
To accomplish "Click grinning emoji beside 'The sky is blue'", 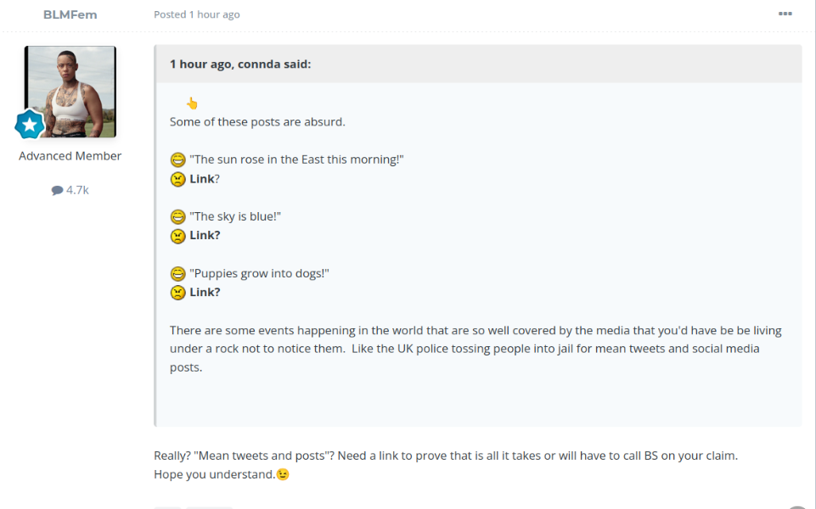I will coord(177,216).
